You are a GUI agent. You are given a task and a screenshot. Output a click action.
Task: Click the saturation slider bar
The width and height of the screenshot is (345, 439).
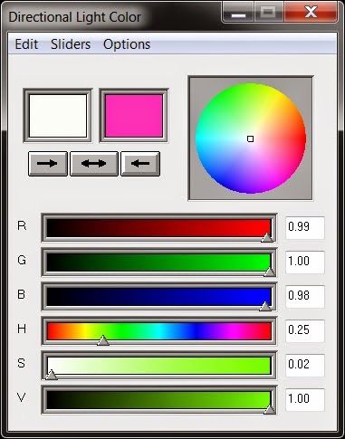[x=158, y=366]
